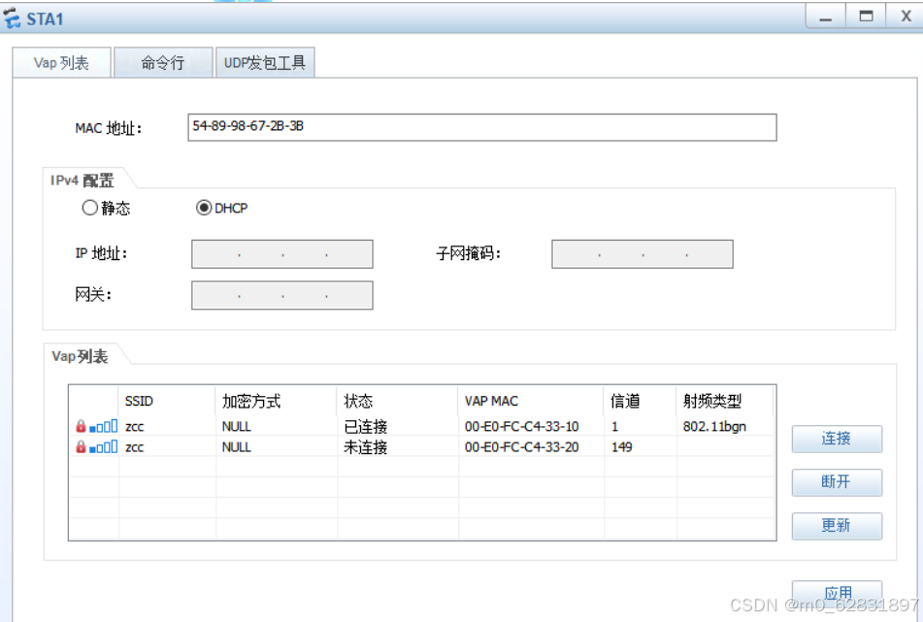Select the zcc row showing 已连接 status
Image resolution: width=923 pixels, height=622 pixels.
click(x=388, y=425)
